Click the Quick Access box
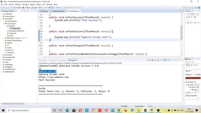Screen dimensions: 201x113 (188, 8)
